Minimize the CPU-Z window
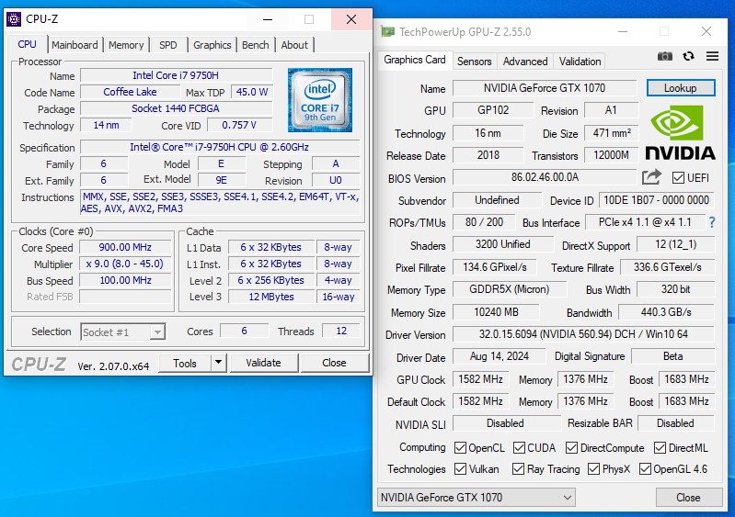This screenshot has width=735, height=517. point(268,19)
